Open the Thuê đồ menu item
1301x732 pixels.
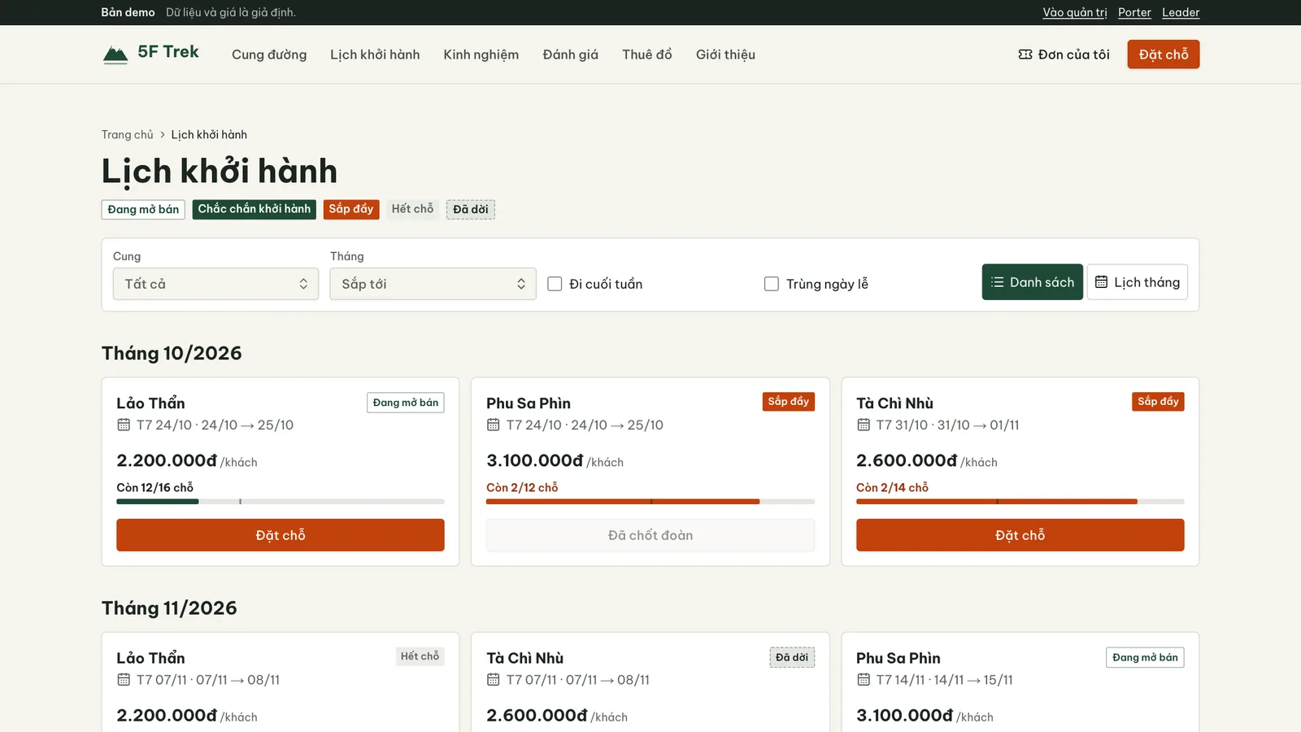point(647,54)
